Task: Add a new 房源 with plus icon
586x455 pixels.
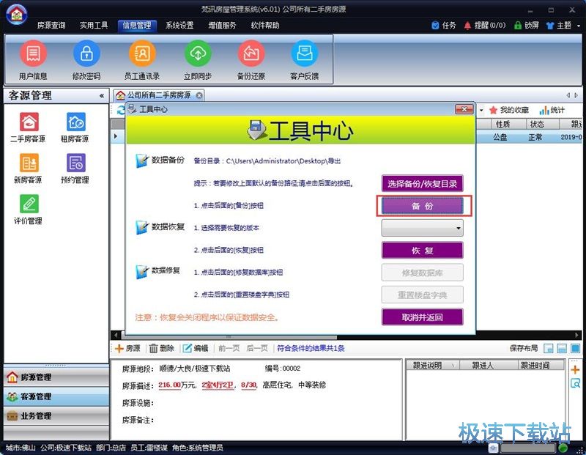Action: [x=119, y=349]
